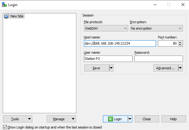Screen dimensions: 189x130
Task: Increase the port number with up arrow
Action: [x=180, y=42]
